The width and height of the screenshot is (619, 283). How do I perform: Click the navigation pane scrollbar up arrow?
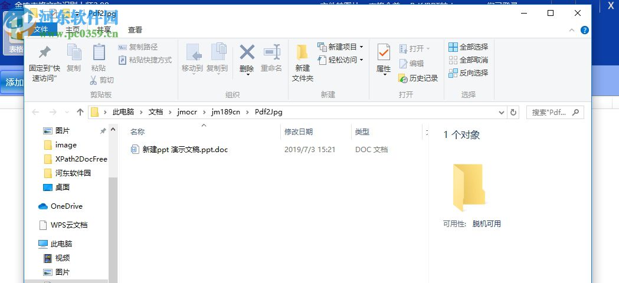pos(113,129)
